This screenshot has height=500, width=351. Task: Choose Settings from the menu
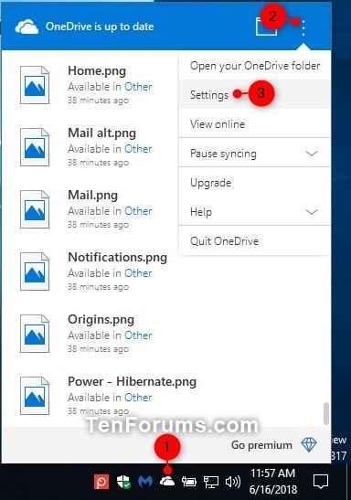click(x=255, y=95)
